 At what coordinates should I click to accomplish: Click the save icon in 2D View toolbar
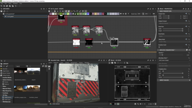(x=112, y=63)
